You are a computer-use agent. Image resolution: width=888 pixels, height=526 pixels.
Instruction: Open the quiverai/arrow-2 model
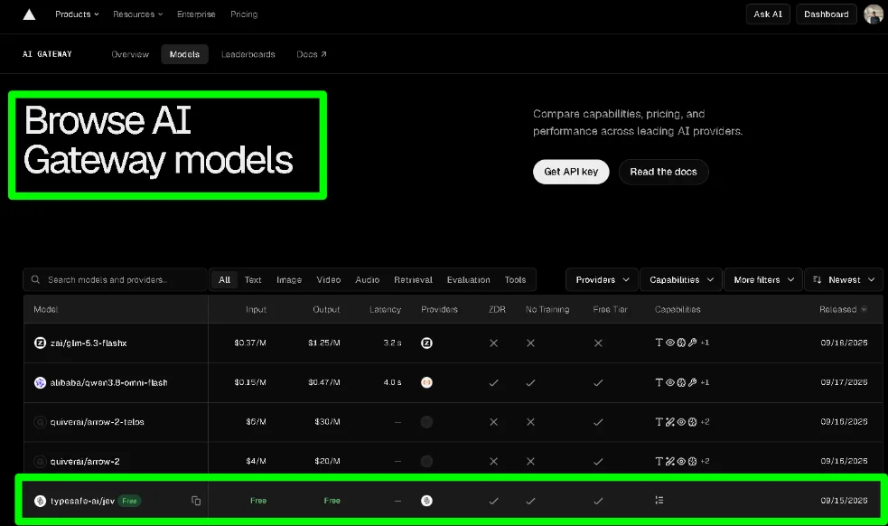click(x=85, y=462)
